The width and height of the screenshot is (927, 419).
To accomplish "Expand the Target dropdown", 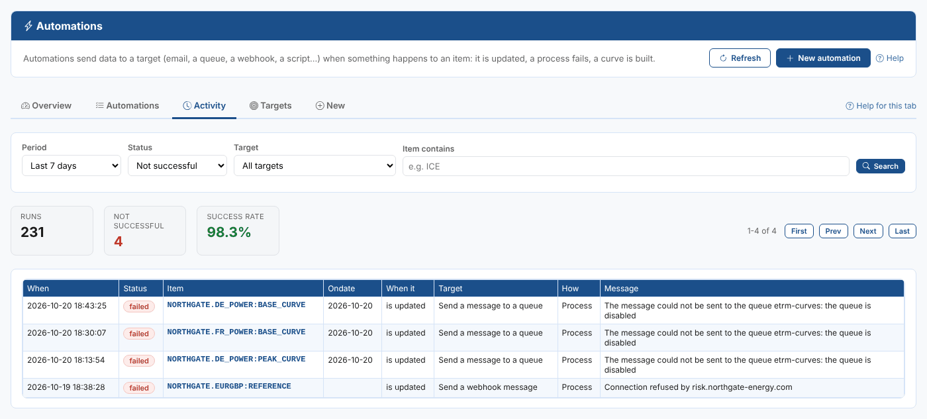I will (315, 165).
